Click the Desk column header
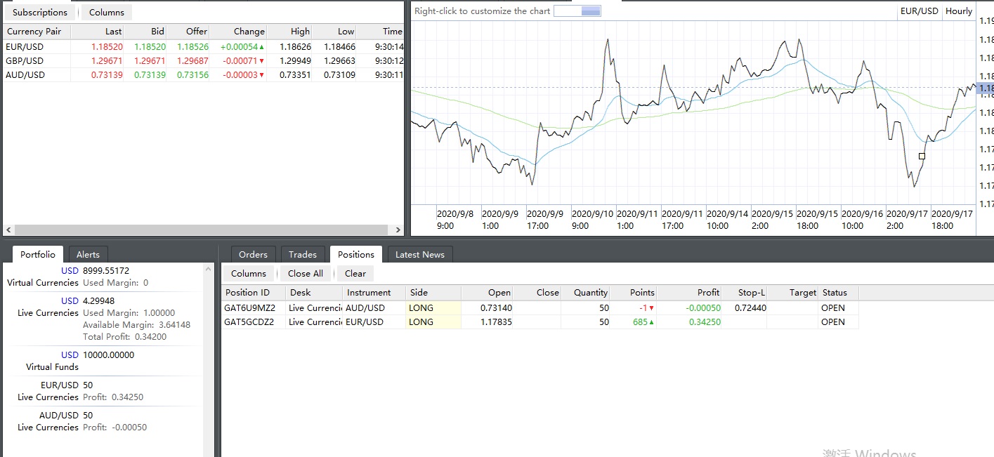 (x=314, y=293)
